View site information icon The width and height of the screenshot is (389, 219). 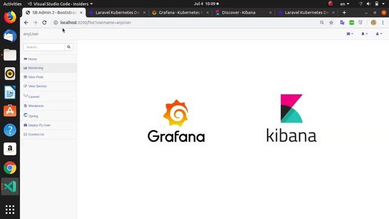(55, 23)
